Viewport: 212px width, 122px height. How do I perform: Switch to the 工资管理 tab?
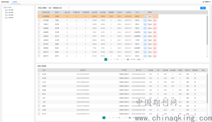(14, 2)
